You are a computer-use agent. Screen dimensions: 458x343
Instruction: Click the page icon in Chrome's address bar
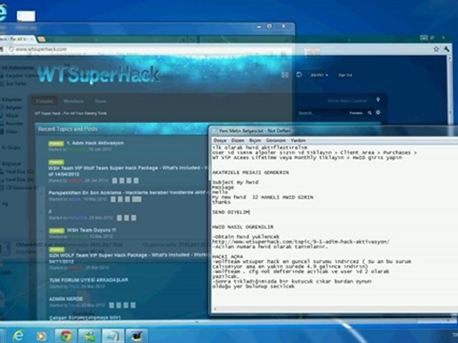click(11, 49)
